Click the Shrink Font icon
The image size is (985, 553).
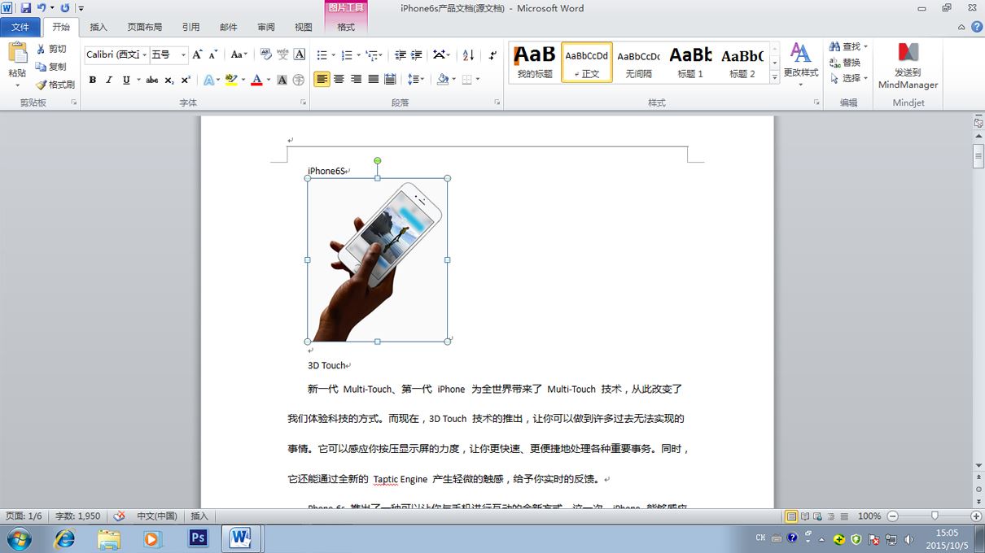(x=213, y=54)
